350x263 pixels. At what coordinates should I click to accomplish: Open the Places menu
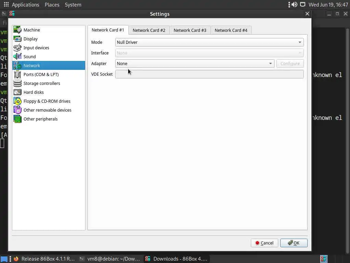[x=52, y=5]
